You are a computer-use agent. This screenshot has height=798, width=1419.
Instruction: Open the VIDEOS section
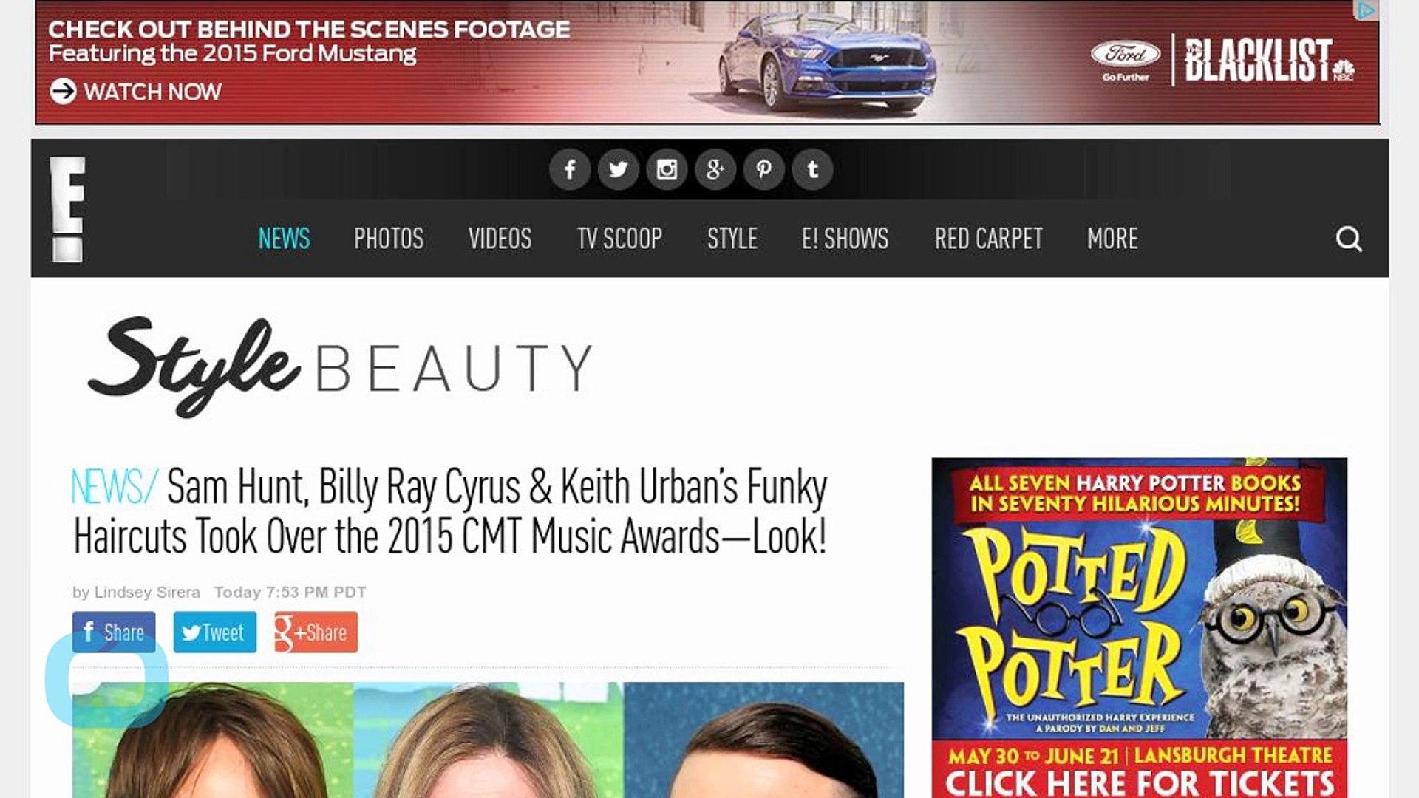(x=500, y=239)
